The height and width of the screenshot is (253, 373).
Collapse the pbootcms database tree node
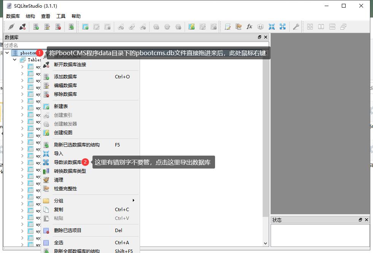pyautogui.click(x=7, y=53)
